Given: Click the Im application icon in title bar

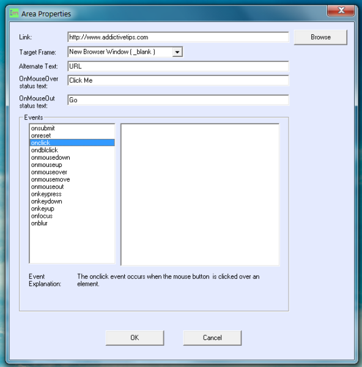Looking at the screenshot, I should click(x=14, y=13).
